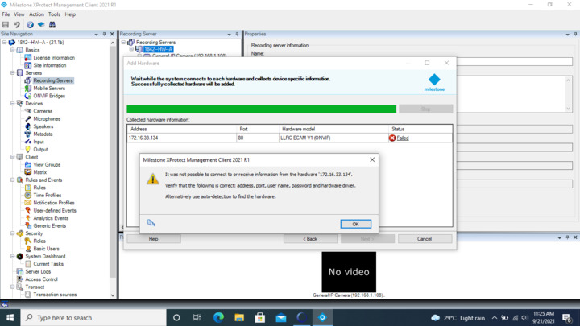This screenshot has height=326, width=580.
Task: Select Mobile Servers in the tree
Action: [x=49, y=89]
